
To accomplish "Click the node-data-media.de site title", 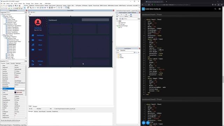I will (153, 9).
